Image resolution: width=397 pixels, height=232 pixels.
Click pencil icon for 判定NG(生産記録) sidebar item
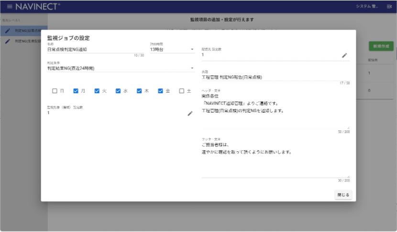8,41
